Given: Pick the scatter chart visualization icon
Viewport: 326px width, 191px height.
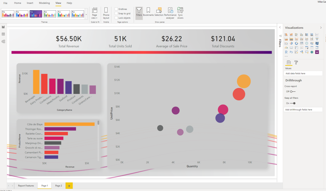Looking at the screenshot, I should [286, 43].
